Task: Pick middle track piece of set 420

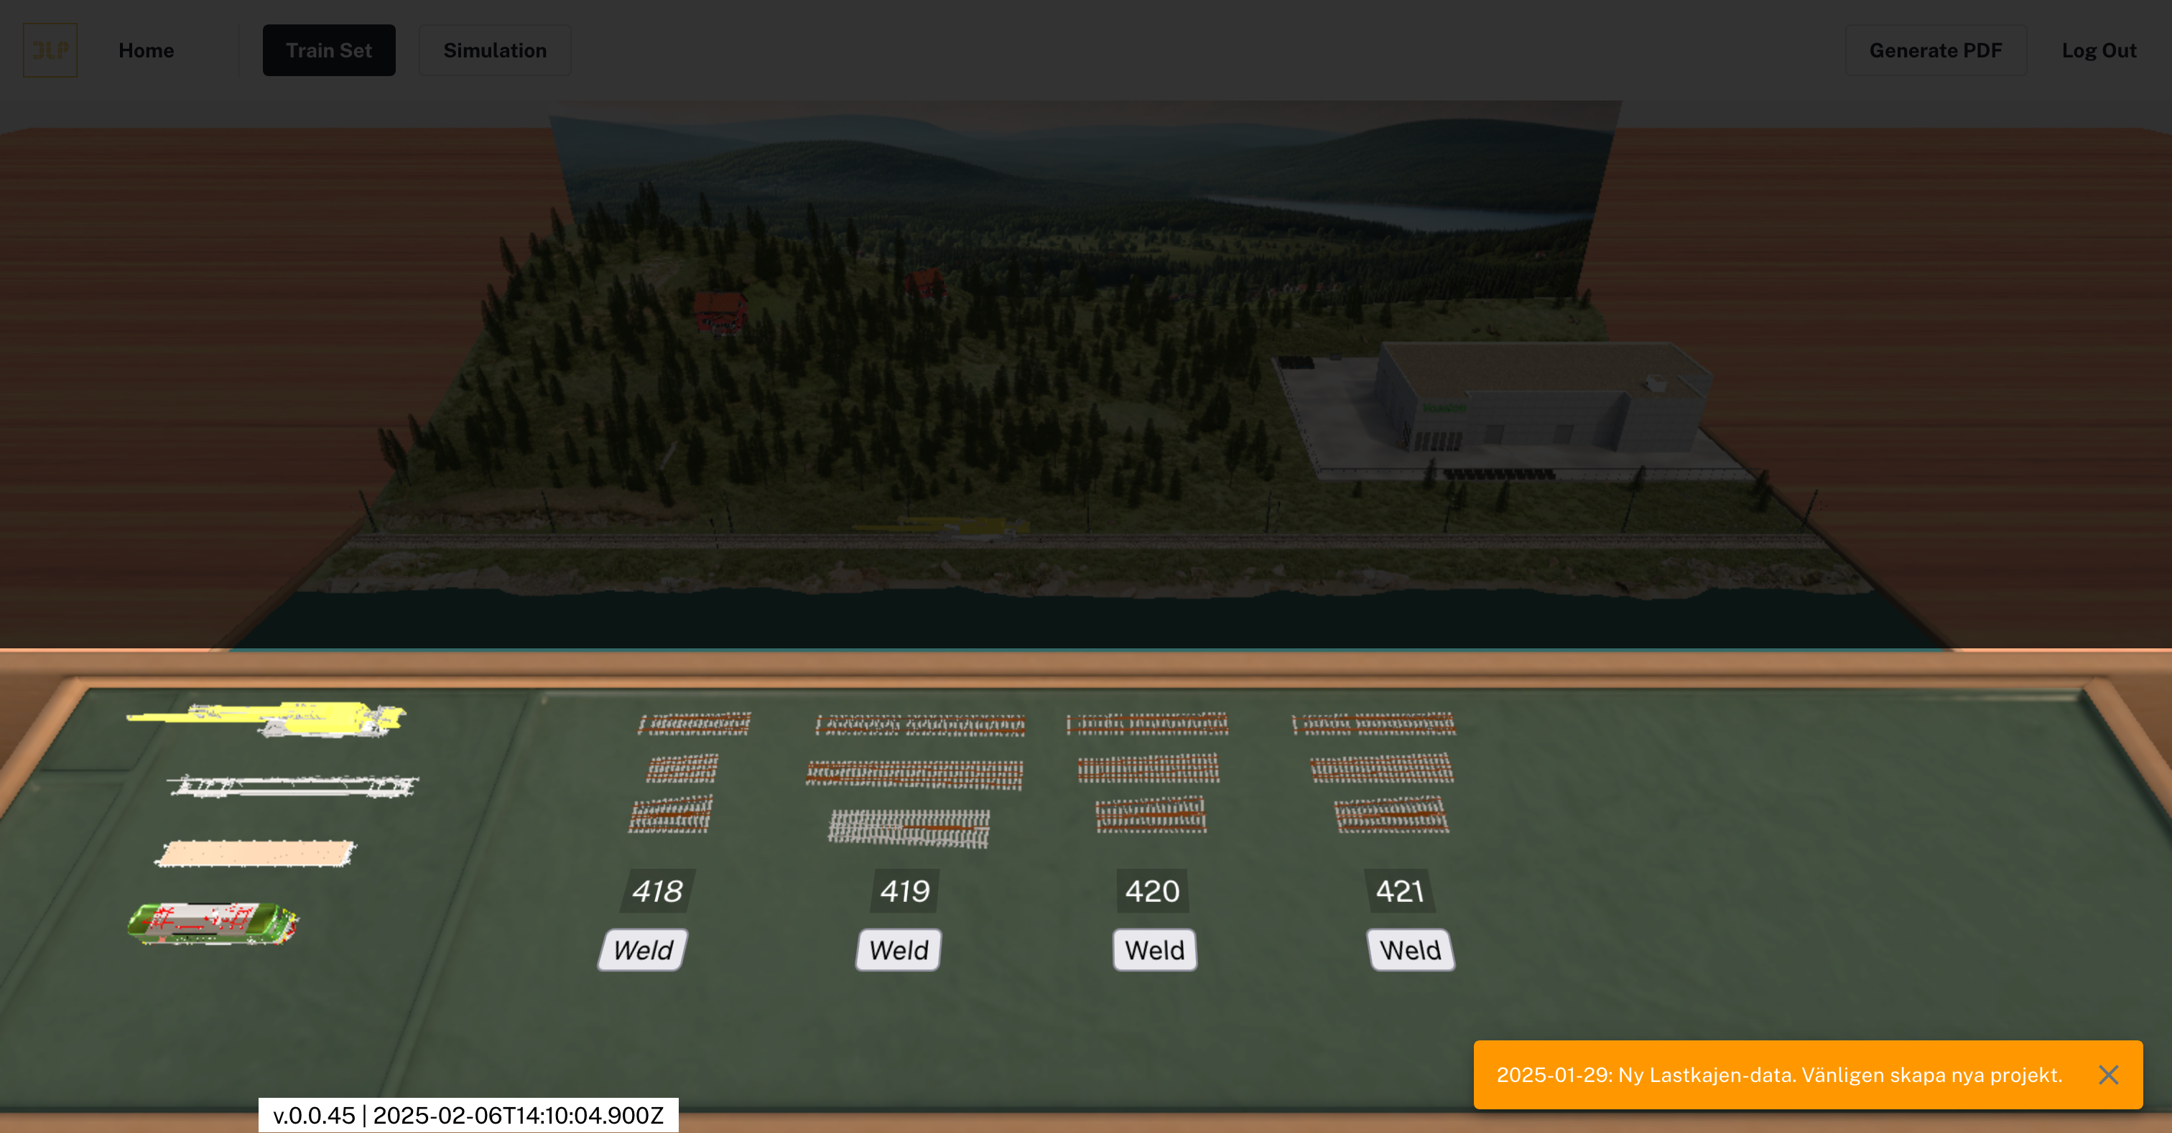Action: [1148, 768]
